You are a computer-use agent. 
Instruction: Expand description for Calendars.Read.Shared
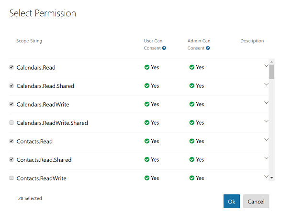tap(266, 84)
